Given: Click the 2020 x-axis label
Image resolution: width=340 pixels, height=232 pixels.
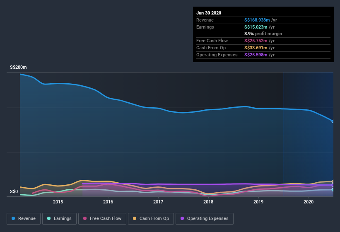Looking at the screenshot, I should (309, 202).
